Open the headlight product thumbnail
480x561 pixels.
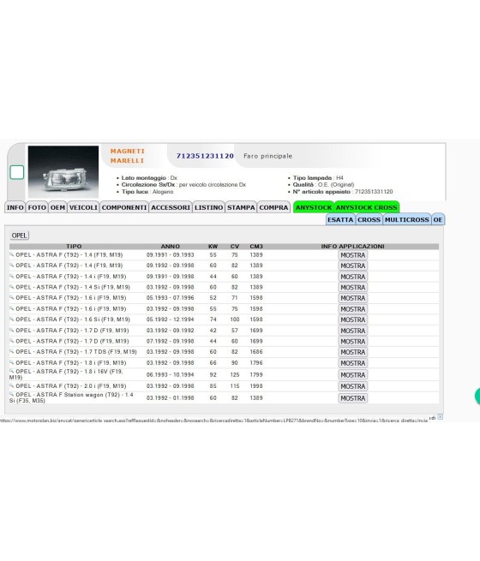(63, 172)
